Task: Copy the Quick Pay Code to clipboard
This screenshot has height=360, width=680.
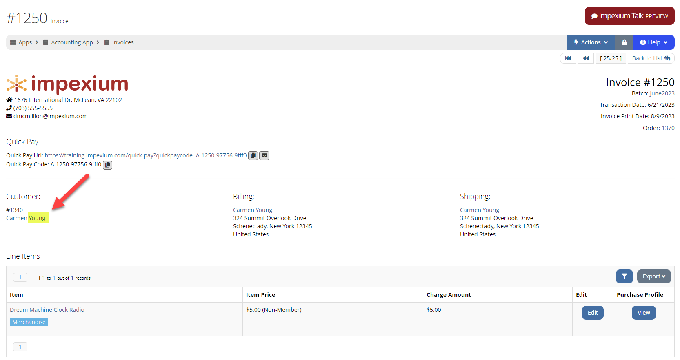Action: click(x=107, y=165)
